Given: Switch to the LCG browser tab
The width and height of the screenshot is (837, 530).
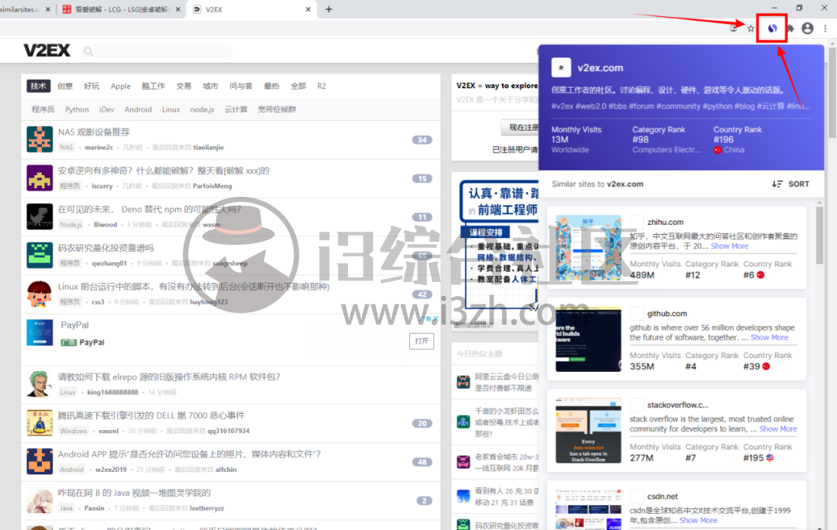Looking at the screenshot, I should coord(122,9).
